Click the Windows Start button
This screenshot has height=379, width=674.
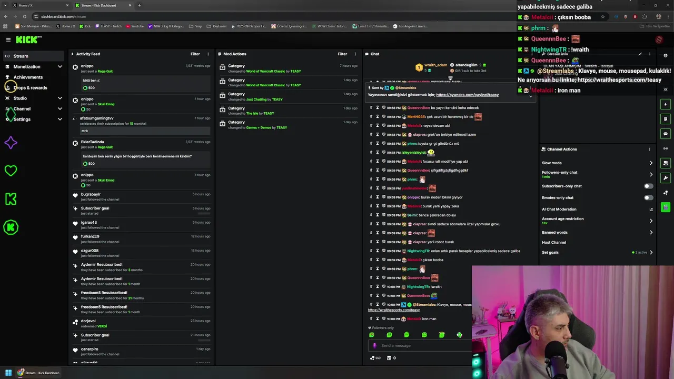click(8, 373)
